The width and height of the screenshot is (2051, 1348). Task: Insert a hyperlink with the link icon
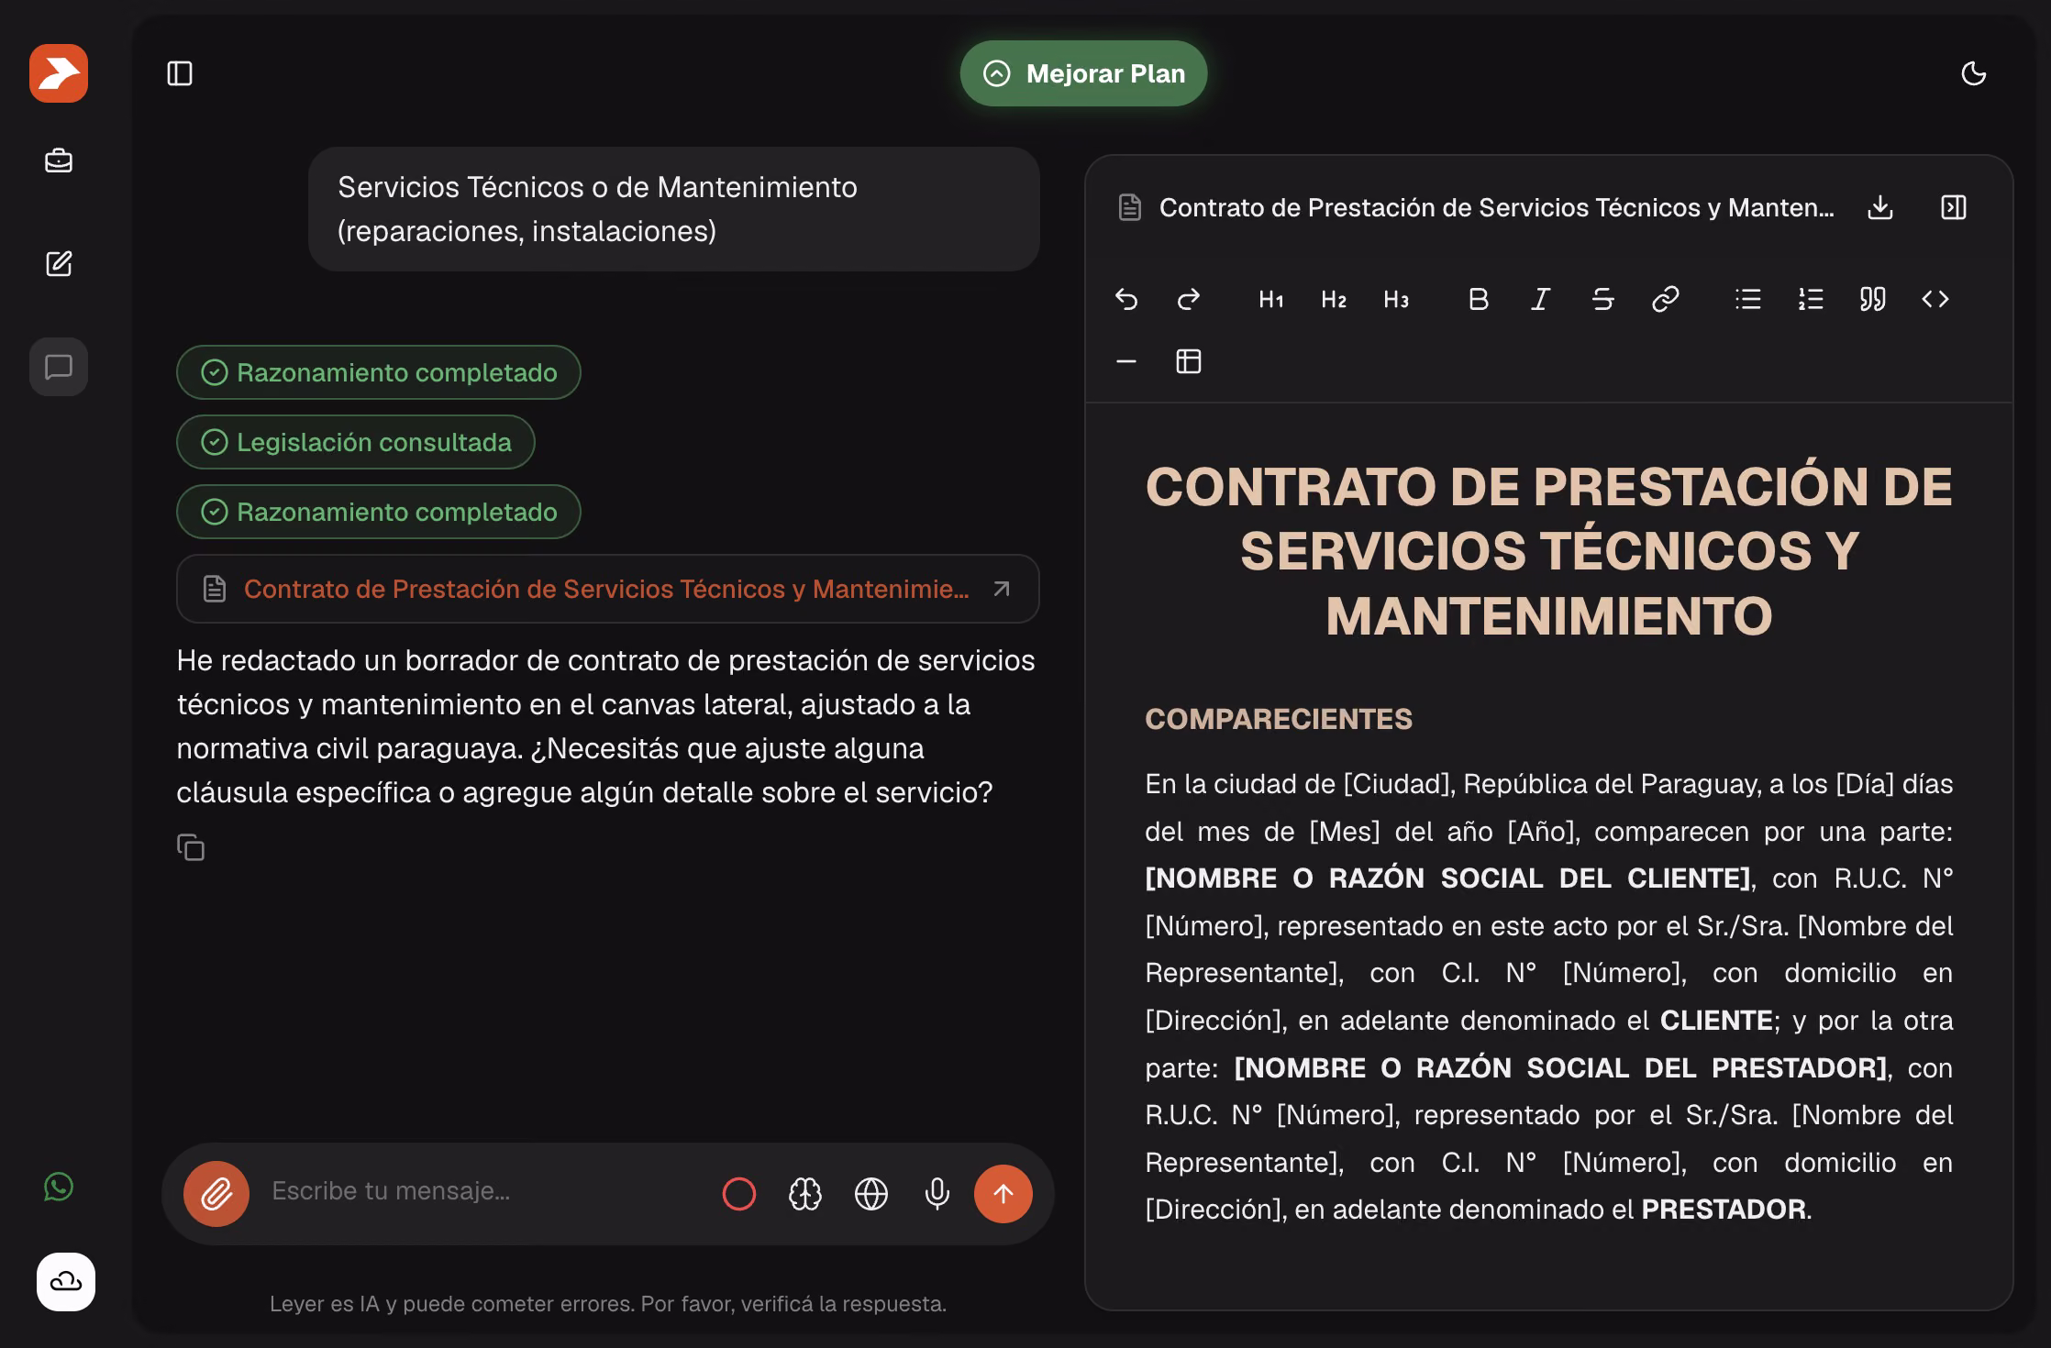click(1666, 299)
